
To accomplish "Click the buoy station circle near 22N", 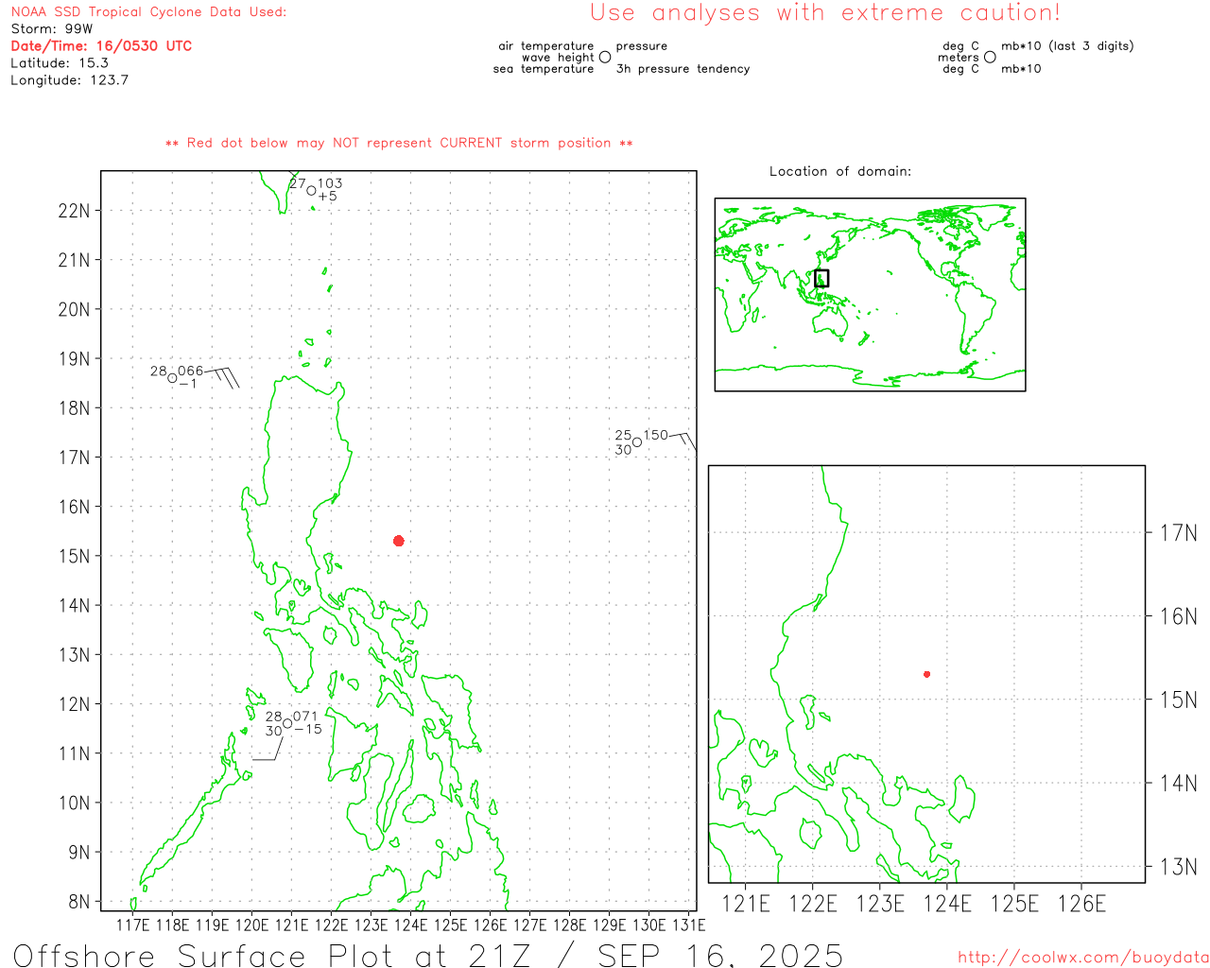I will 312,191.
